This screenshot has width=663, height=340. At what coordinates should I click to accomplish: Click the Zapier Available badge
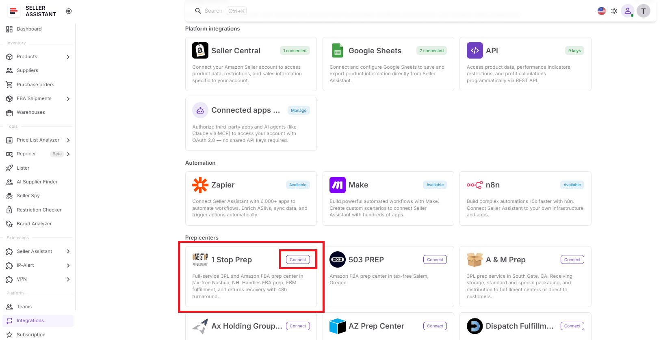click(298, 185)
